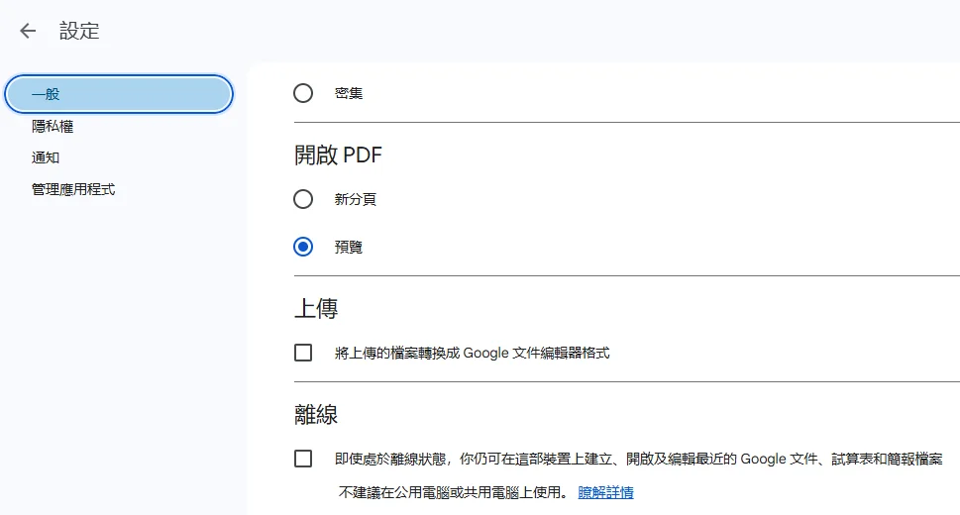Image resolution: width=960 pixels, height=515 pixels.
Task: Select the 預覽 PDF radio option
Action: [303, 247]
